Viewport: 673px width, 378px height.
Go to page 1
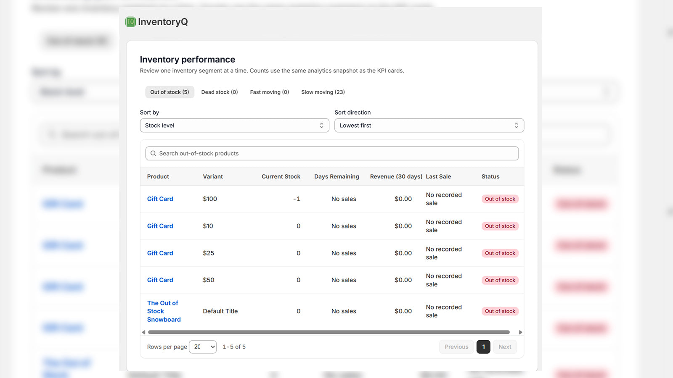[x=483, y=347]
